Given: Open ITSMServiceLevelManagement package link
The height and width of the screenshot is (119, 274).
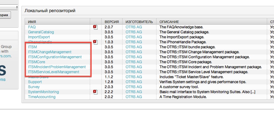Looking at the screenshot, I should pyautogui.click(x=54, y=72).
